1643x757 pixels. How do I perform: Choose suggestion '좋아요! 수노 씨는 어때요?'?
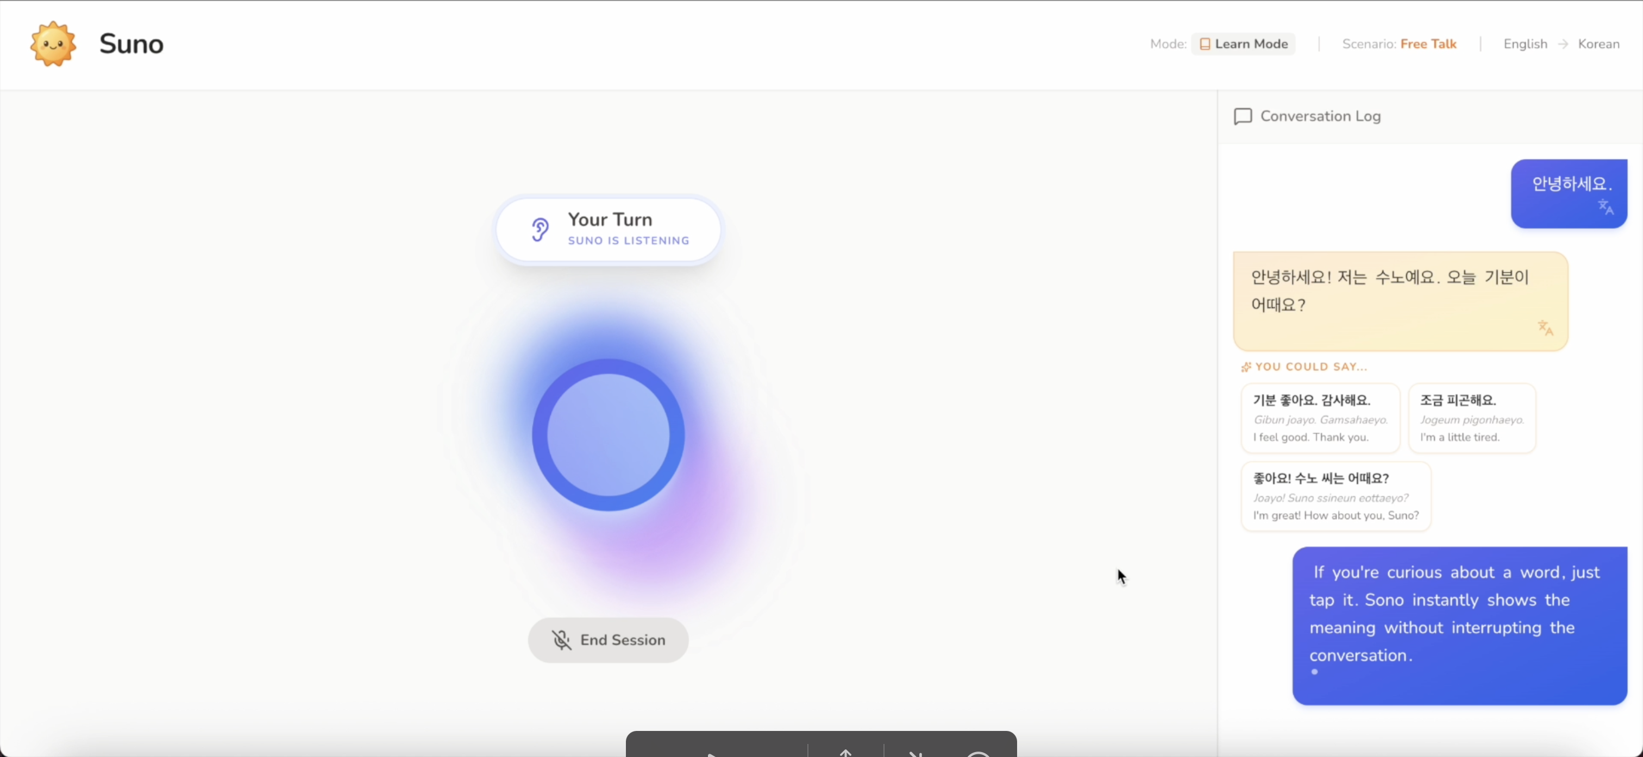(1335, 496)
